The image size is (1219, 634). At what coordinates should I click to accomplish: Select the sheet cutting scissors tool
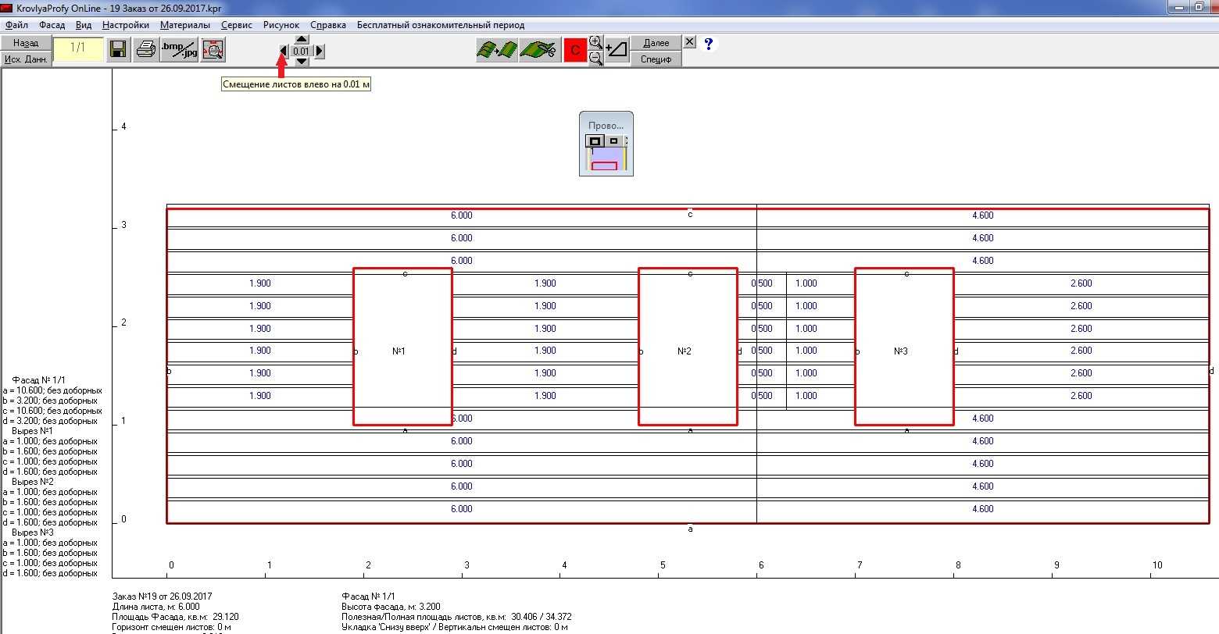pyautogui.click(x=538, y=50)
